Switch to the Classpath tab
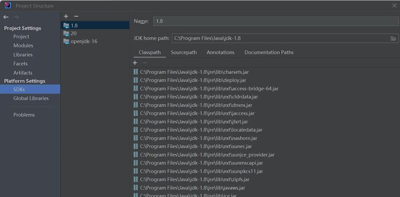 pyautogui.click(x=150, y=52)
